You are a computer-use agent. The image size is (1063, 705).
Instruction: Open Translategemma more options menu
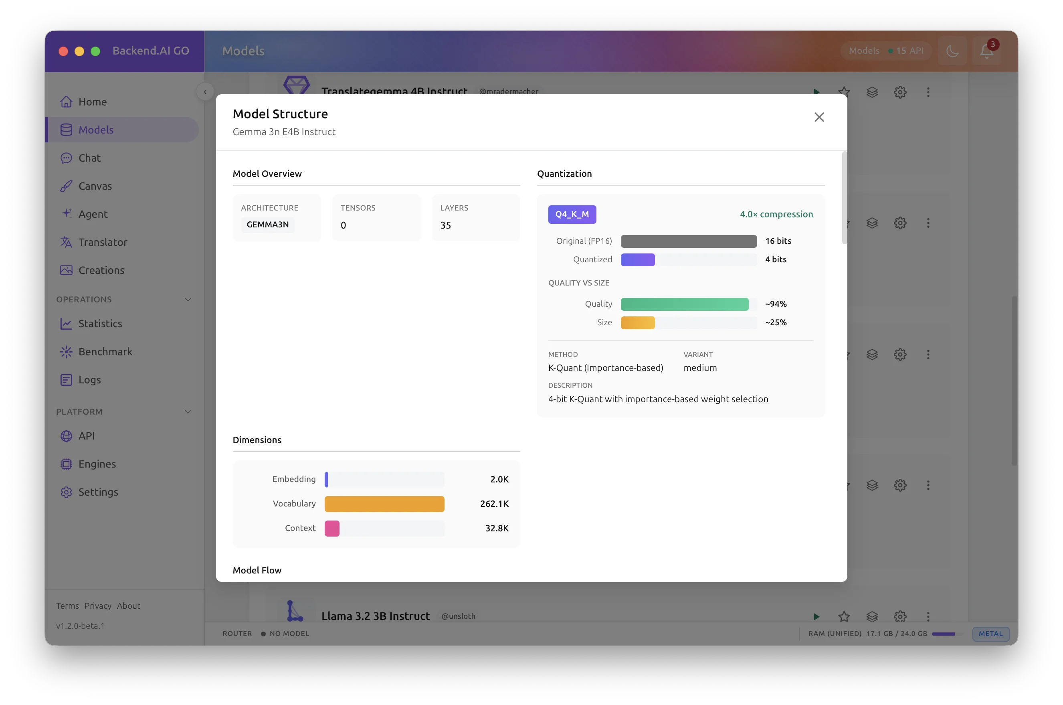coord(928,92)
